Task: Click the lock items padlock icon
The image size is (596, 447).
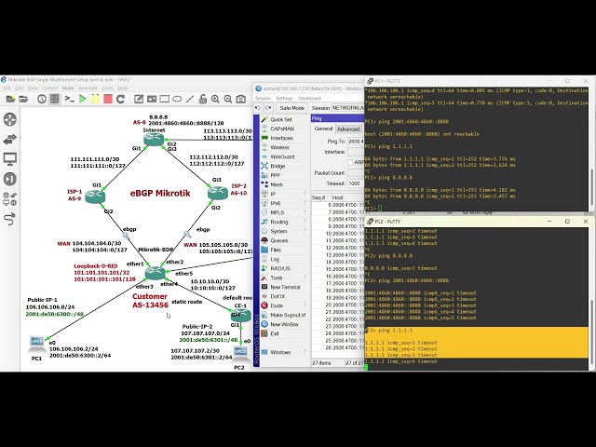Action: 203,100
